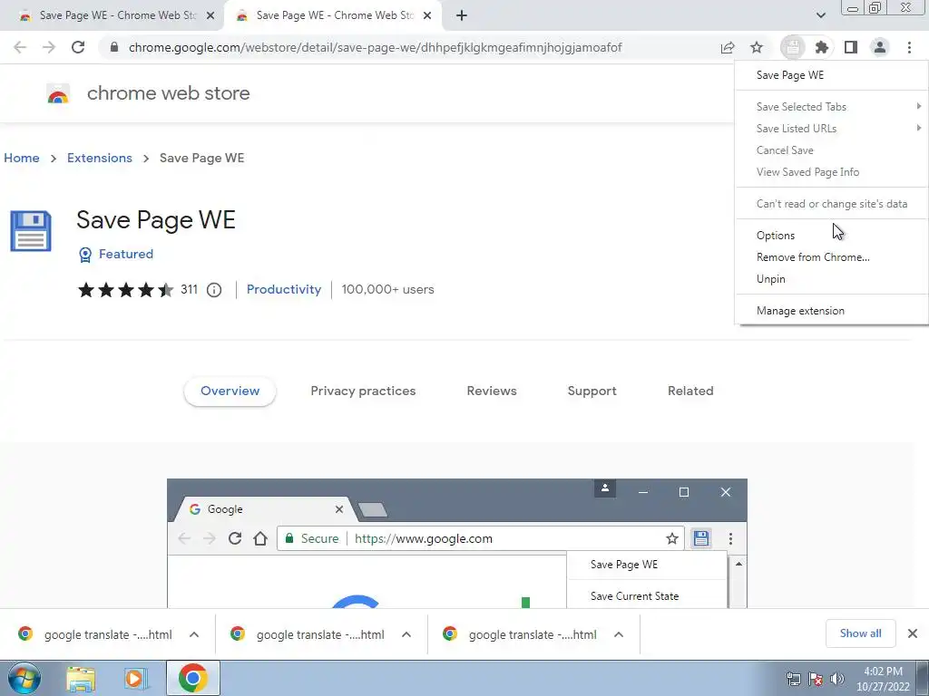The image size is (929, 696).
Task: Click the Featured label link
Action: point(125,254)
